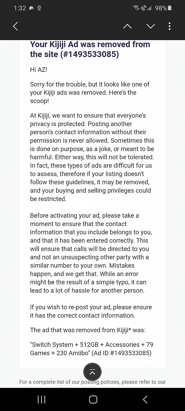Tap the Wi-Fi calling icon
This screenshot has width=185, height=411.
pyautogui.click(x=143, y=8)
